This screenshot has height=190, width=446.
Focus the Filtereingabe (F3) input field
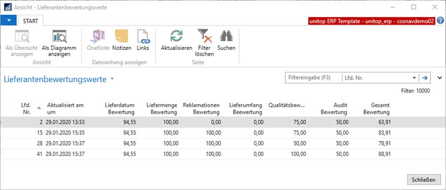(x=314, y=78)
